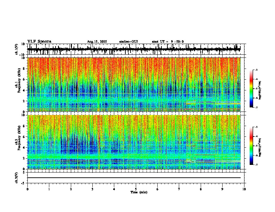
Task: Click the "Time (min)" axis label
Action: coord(139,192)
